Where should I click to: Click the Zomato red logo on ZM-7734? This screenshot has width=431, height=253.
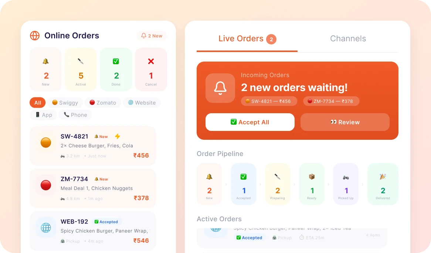click(x=46, y=185)
